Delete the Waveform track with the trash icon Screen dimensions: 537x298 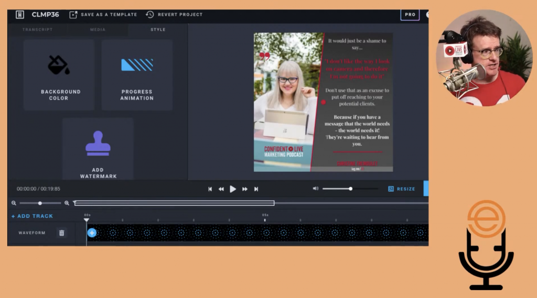62,233
